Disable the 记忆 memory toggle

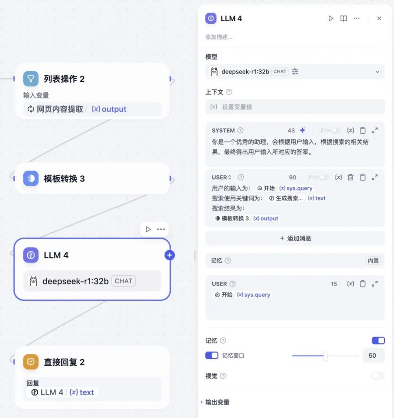[378, 340]
